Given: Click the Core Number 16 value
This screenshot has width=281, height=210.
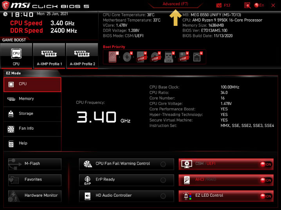Looking at the screenshot, I should 223,98.
